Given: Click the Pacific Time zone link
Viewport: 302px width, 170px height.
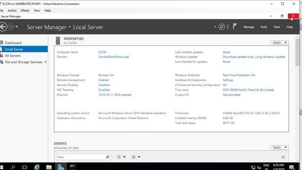Looking at the screenshot, I should click(248, 90).
